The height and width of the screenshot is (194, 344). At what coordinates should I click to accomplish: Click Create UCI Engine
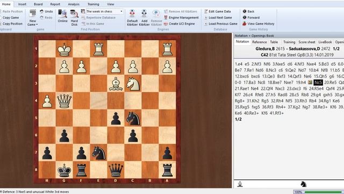coord(179,24)
